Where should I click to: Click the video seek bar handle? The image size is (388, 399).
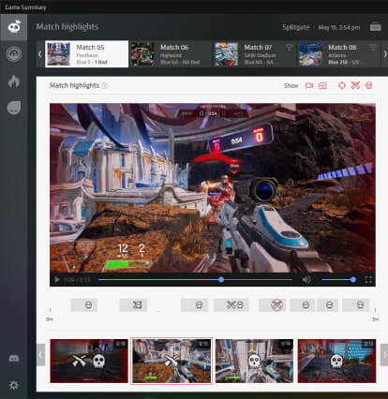pos(221,279)
